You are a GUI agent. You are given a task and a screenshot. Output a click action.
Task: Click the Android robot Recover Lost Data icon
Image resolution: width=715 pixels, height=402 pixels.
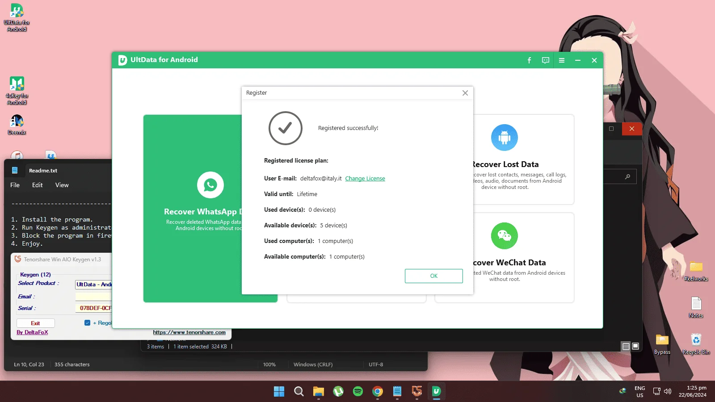coord(505,138)
